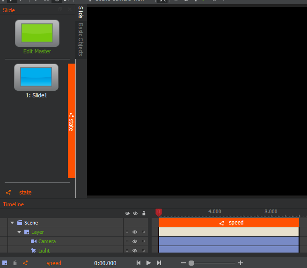Click the delete trash icon in timeline footer

pyautogui.click(x=15, y=263)
